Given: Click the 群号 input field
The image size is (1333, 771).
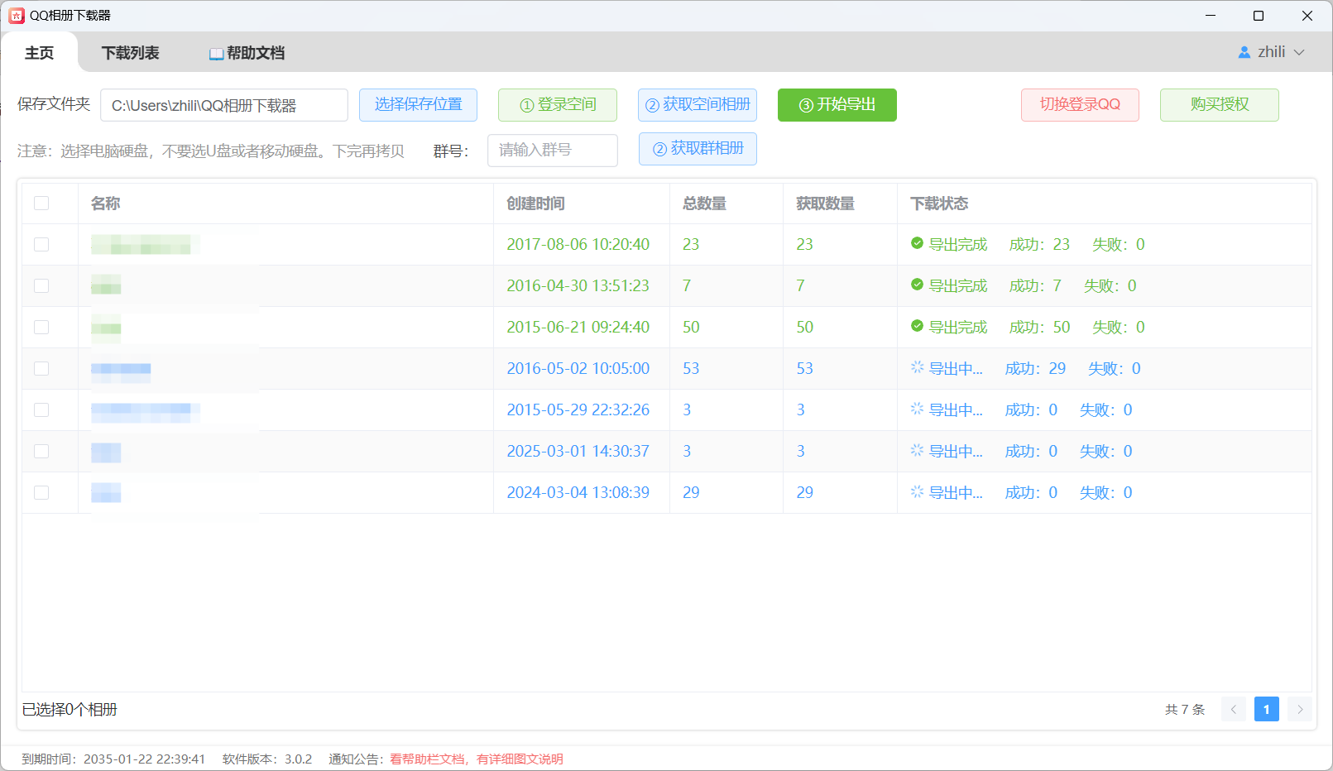Looking at the screenshot, I should coord(552,151).
